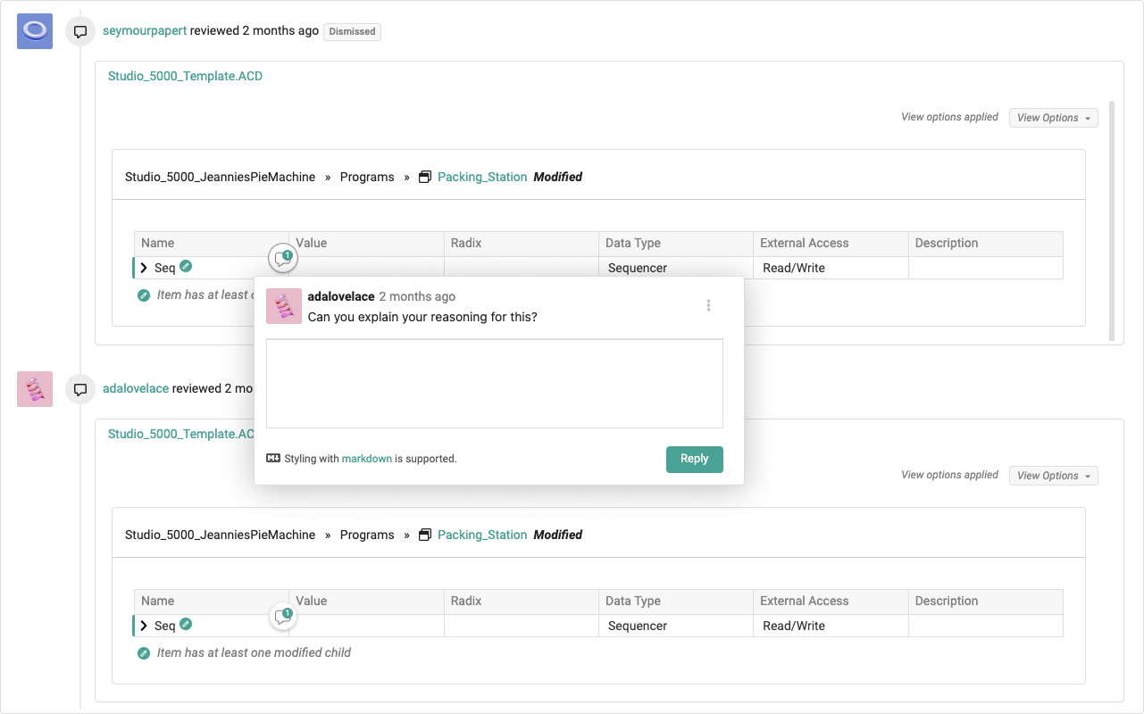Click adalovelace's pink avatar beside second review

[35, 389]
